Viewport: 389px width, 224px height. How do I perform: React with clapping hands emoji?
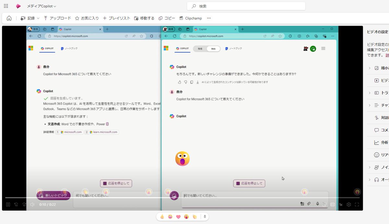coord(195,217)
